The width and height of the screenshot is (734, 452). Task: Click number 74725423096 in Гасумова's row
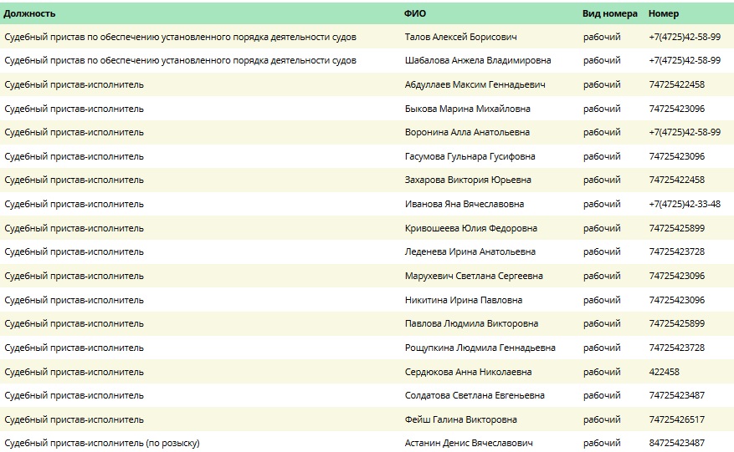pyautogui.click(x=677, y=156)
